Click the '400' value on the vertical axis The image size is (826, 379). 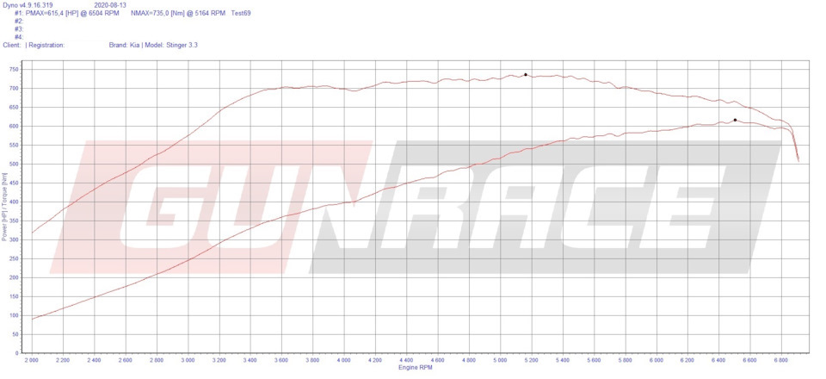[14, 202]
